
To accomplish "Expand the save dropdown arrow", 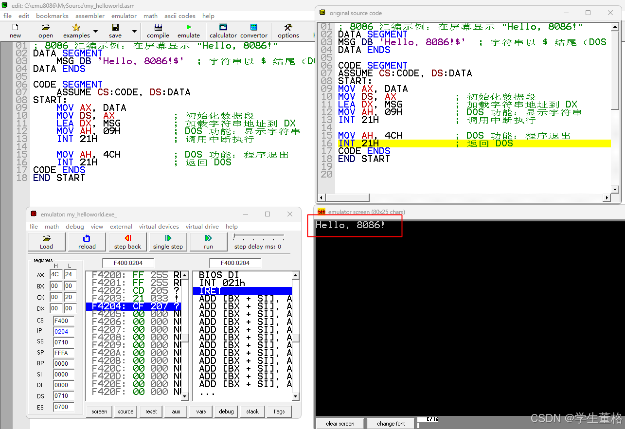I will 134,31.
